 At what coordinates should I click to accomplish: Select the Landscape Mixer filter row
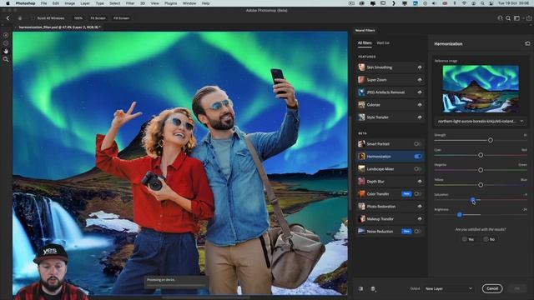[390, 169]
